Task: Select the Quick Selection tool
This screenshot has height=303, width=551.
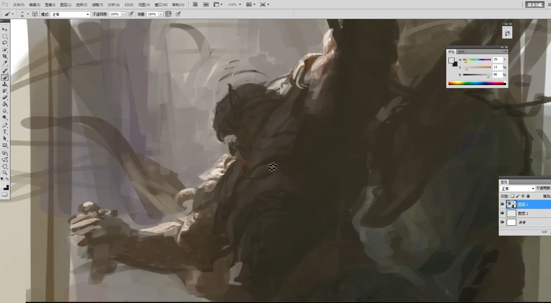Action: click(5, 49)
